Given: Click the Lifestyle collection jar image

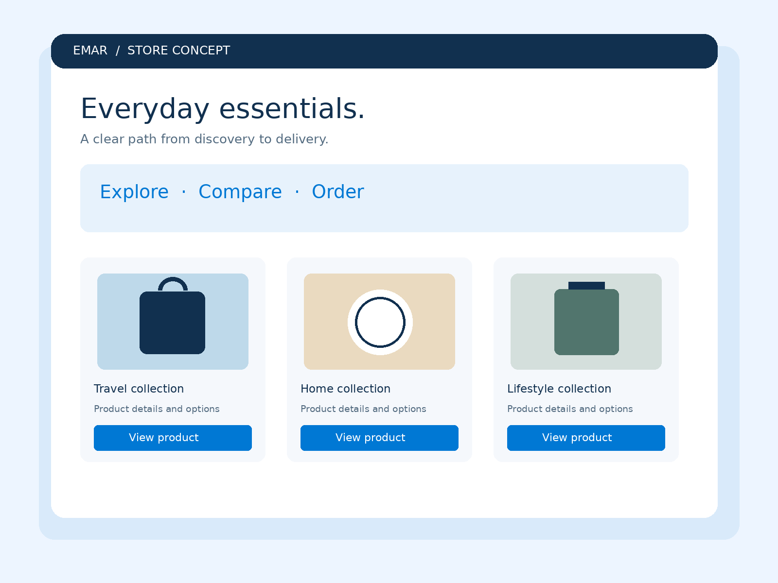Looking at the screenshot, I should [586, 322].
